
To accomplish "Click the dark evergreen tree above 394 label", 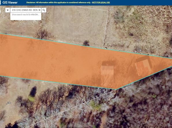I will point(33,92).
